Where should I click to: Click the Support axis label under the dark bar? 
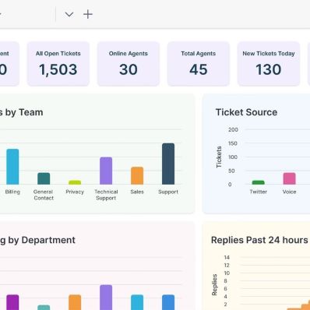pyautogui.click(x=168, y=192)
